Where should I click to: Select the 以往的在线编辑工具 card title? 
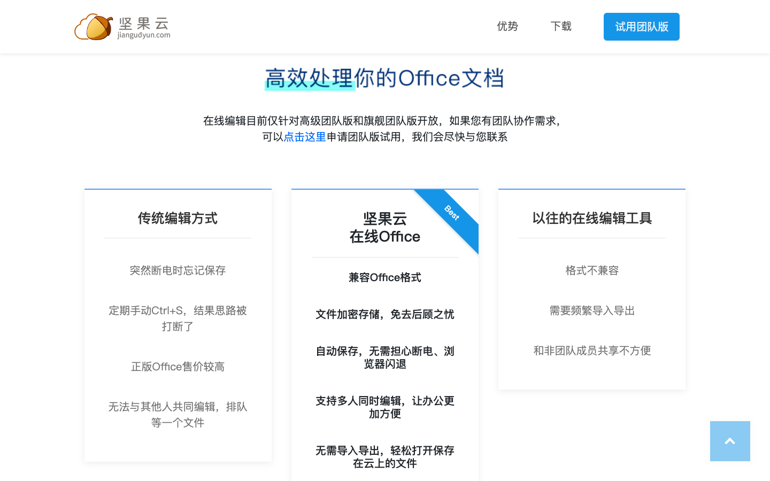(591, 218)
